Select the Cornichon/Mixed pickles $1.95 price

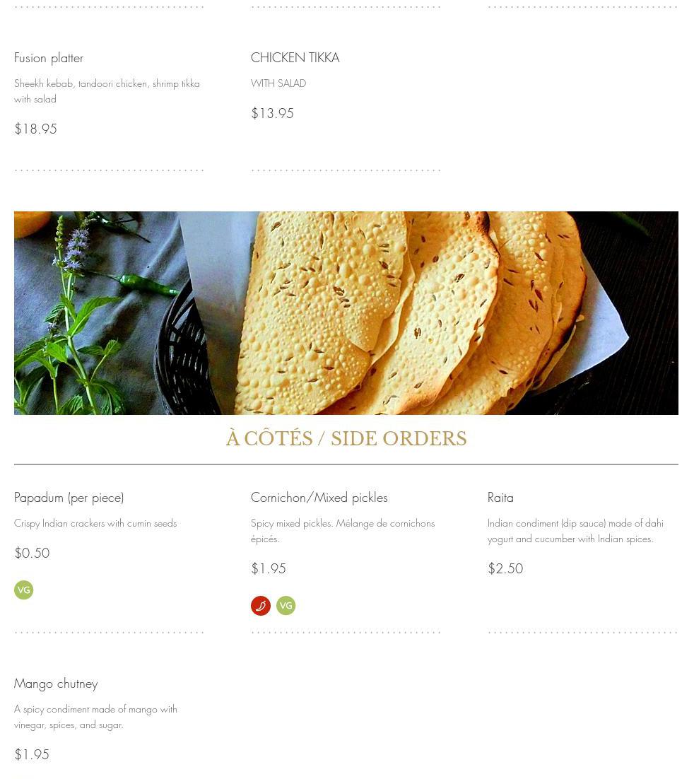pos(269,568)
